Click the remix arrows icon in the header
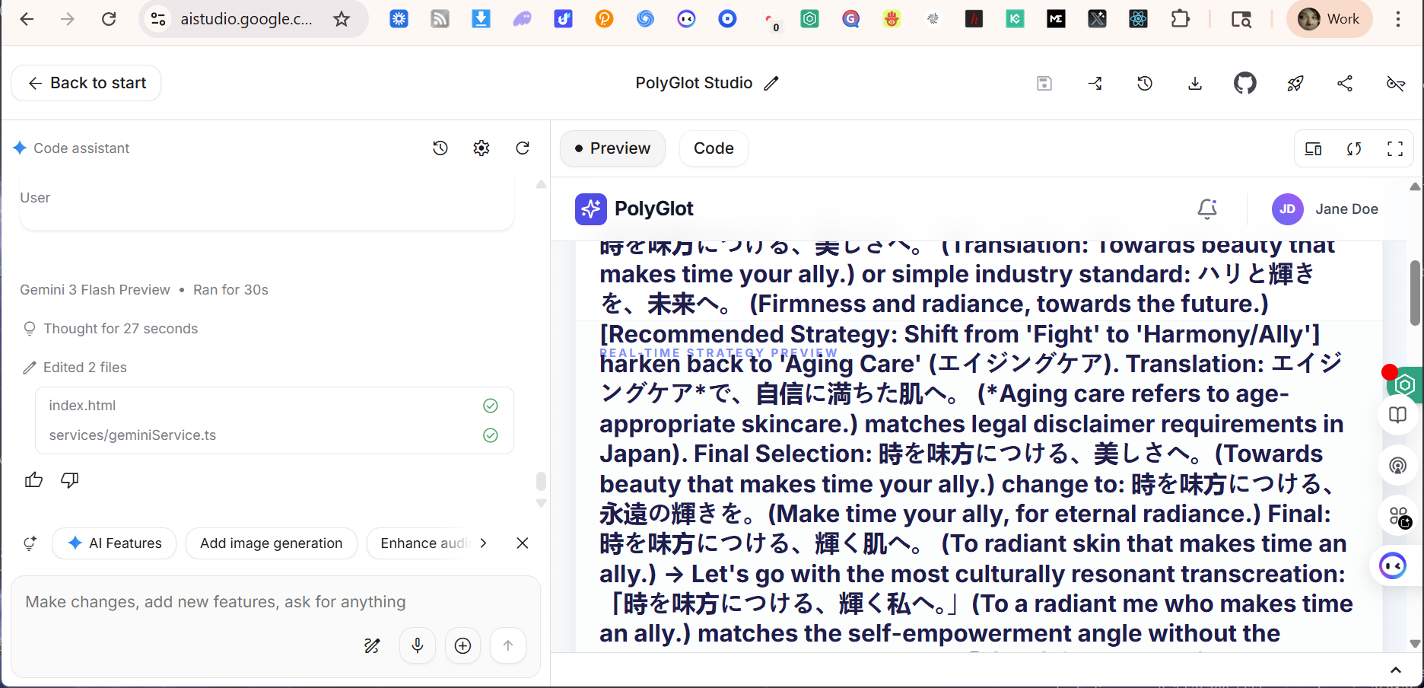Screen dimensions: 1424x688 tap(1095, 83)
